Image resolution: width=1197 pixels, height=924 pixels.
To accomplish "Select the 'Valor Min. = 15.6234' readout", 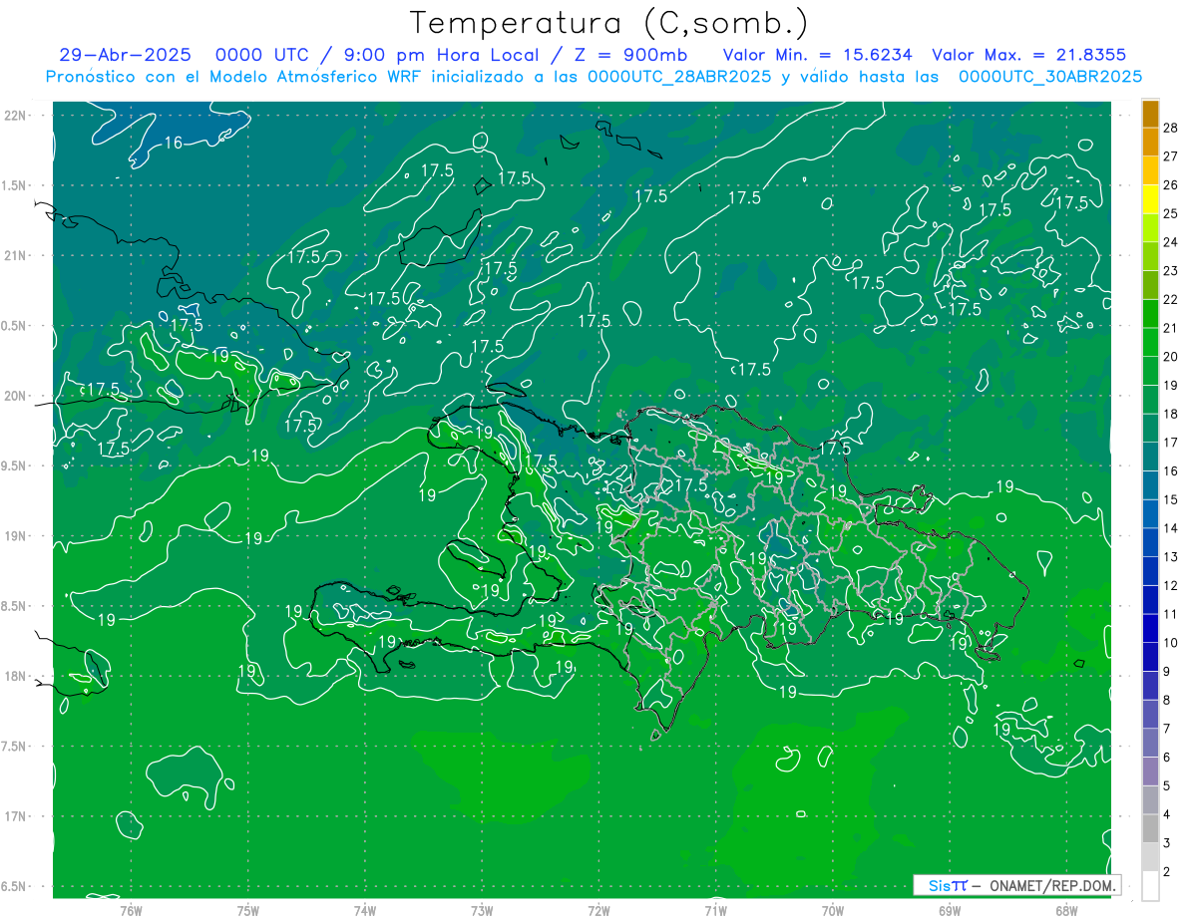I will coord(817,55).
